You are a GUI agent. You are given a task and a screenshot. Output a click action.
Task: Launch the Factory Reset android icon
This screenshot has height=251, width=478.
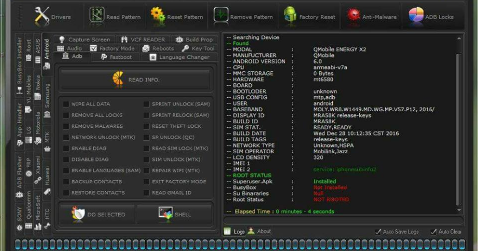[x=290, y=14]
